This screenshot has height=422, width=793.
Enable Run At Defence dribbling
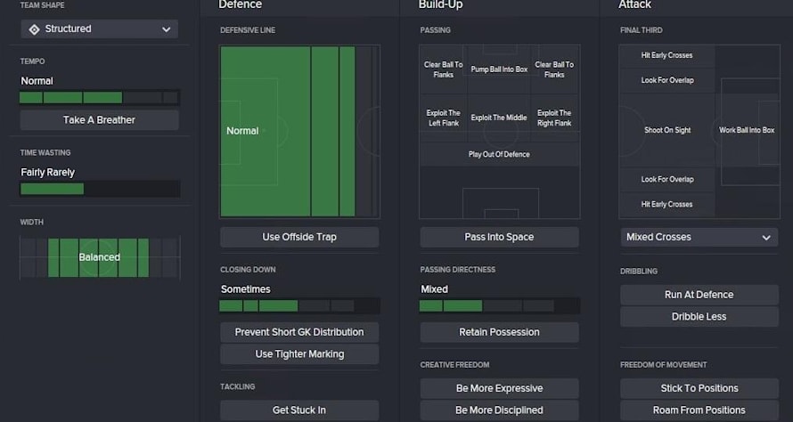(699, 295)
